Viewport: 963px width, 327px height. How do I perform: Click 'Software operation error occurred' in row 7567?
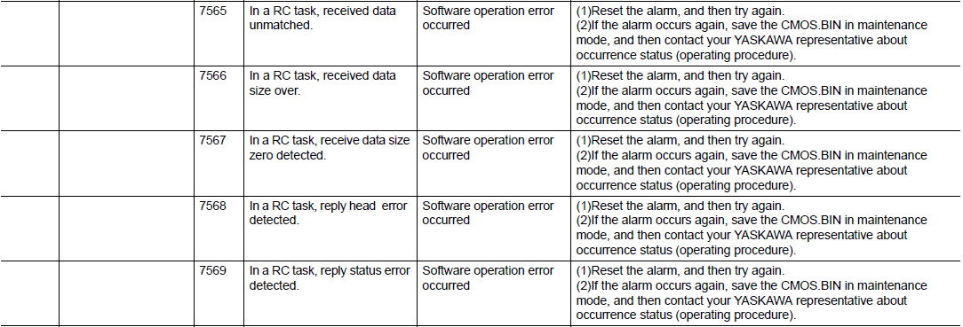coord(489,148)
